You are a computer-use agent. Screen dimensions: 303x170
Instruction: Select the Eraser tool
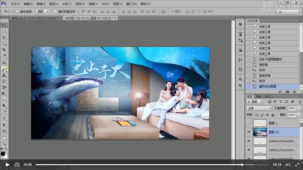4,87
